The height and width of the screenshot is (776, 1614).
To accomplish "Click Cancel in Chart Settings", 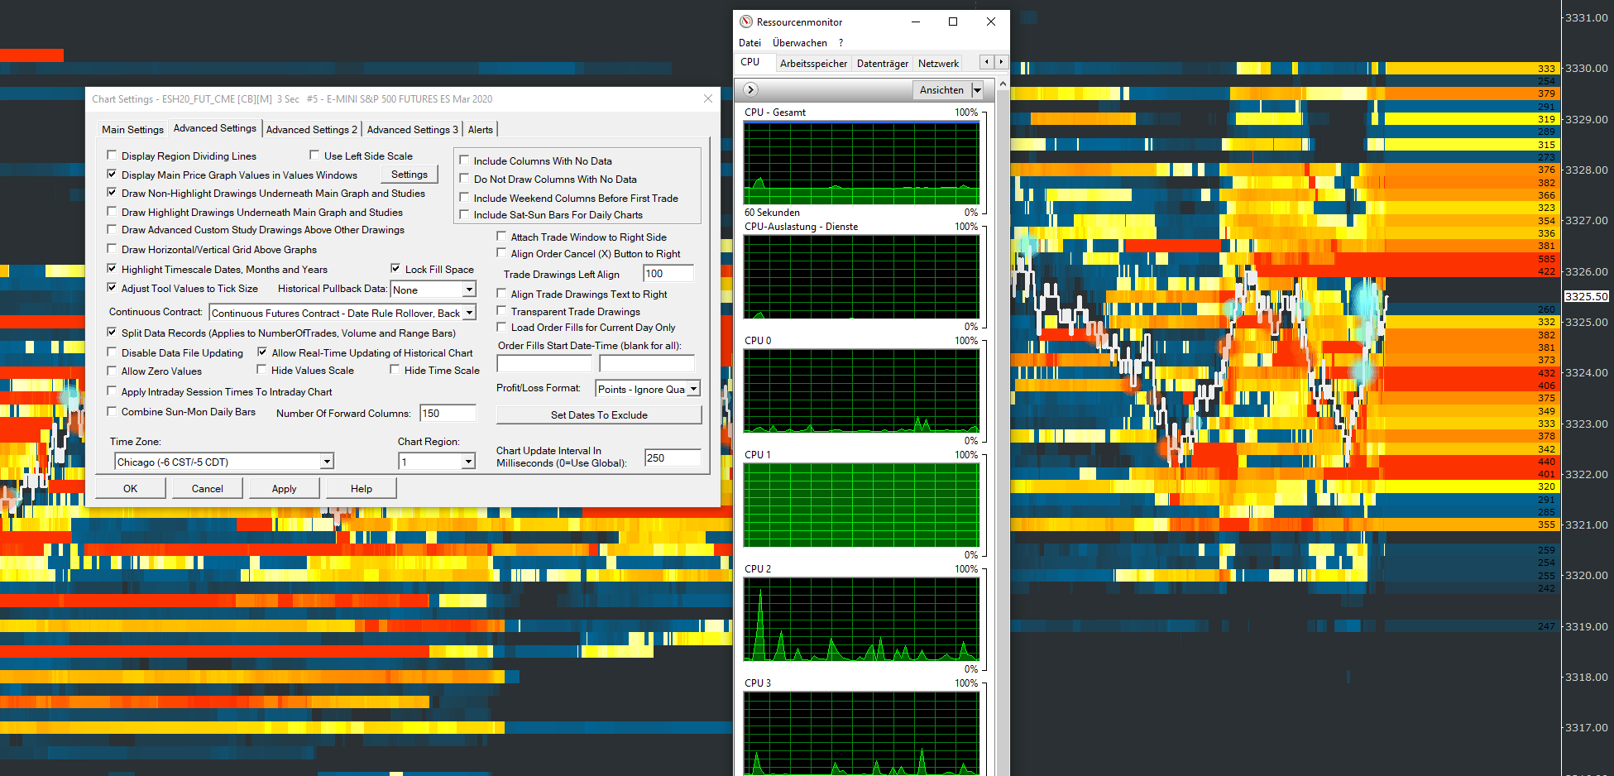I will (x=208, y=488).
